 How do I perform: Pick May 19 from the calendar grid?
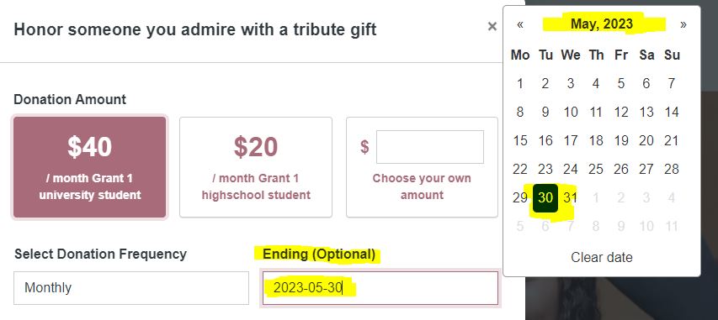621,141
